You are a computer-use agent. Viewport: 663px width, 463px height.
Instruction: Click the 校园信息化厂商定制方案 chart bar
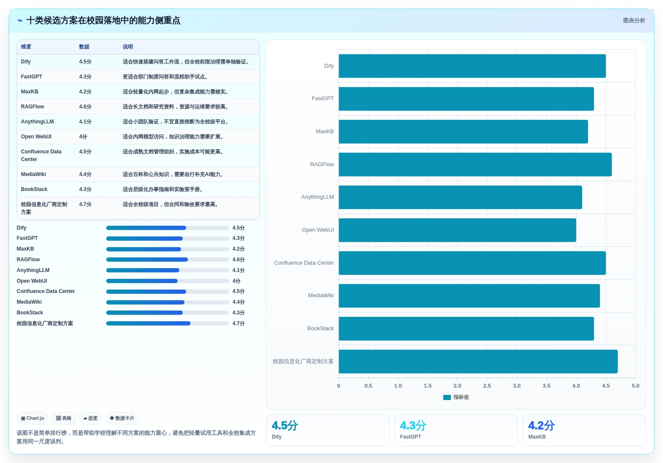click(478, 361)
